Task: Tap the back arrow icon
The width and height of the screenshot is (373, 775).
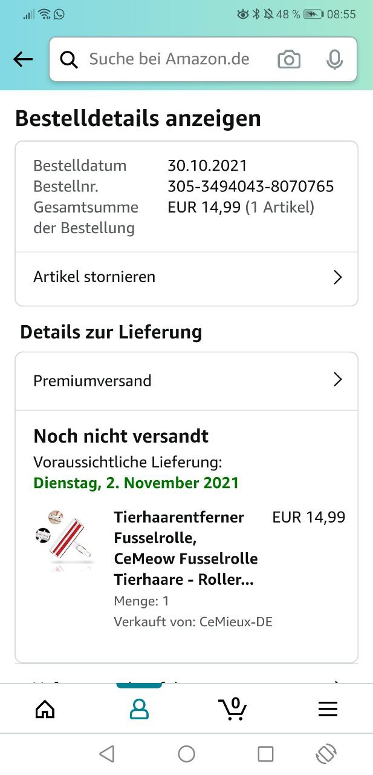Action: pyautogui.click(x=23, y=59)
